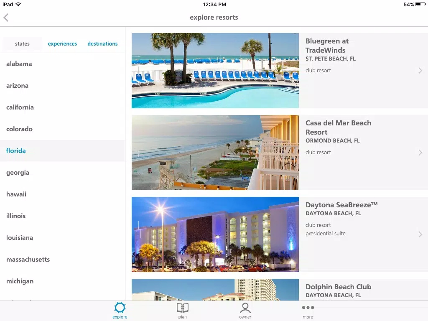
Task: Open Bluegreen at TradeWinds pool photo
Action: tap(215, 71)
